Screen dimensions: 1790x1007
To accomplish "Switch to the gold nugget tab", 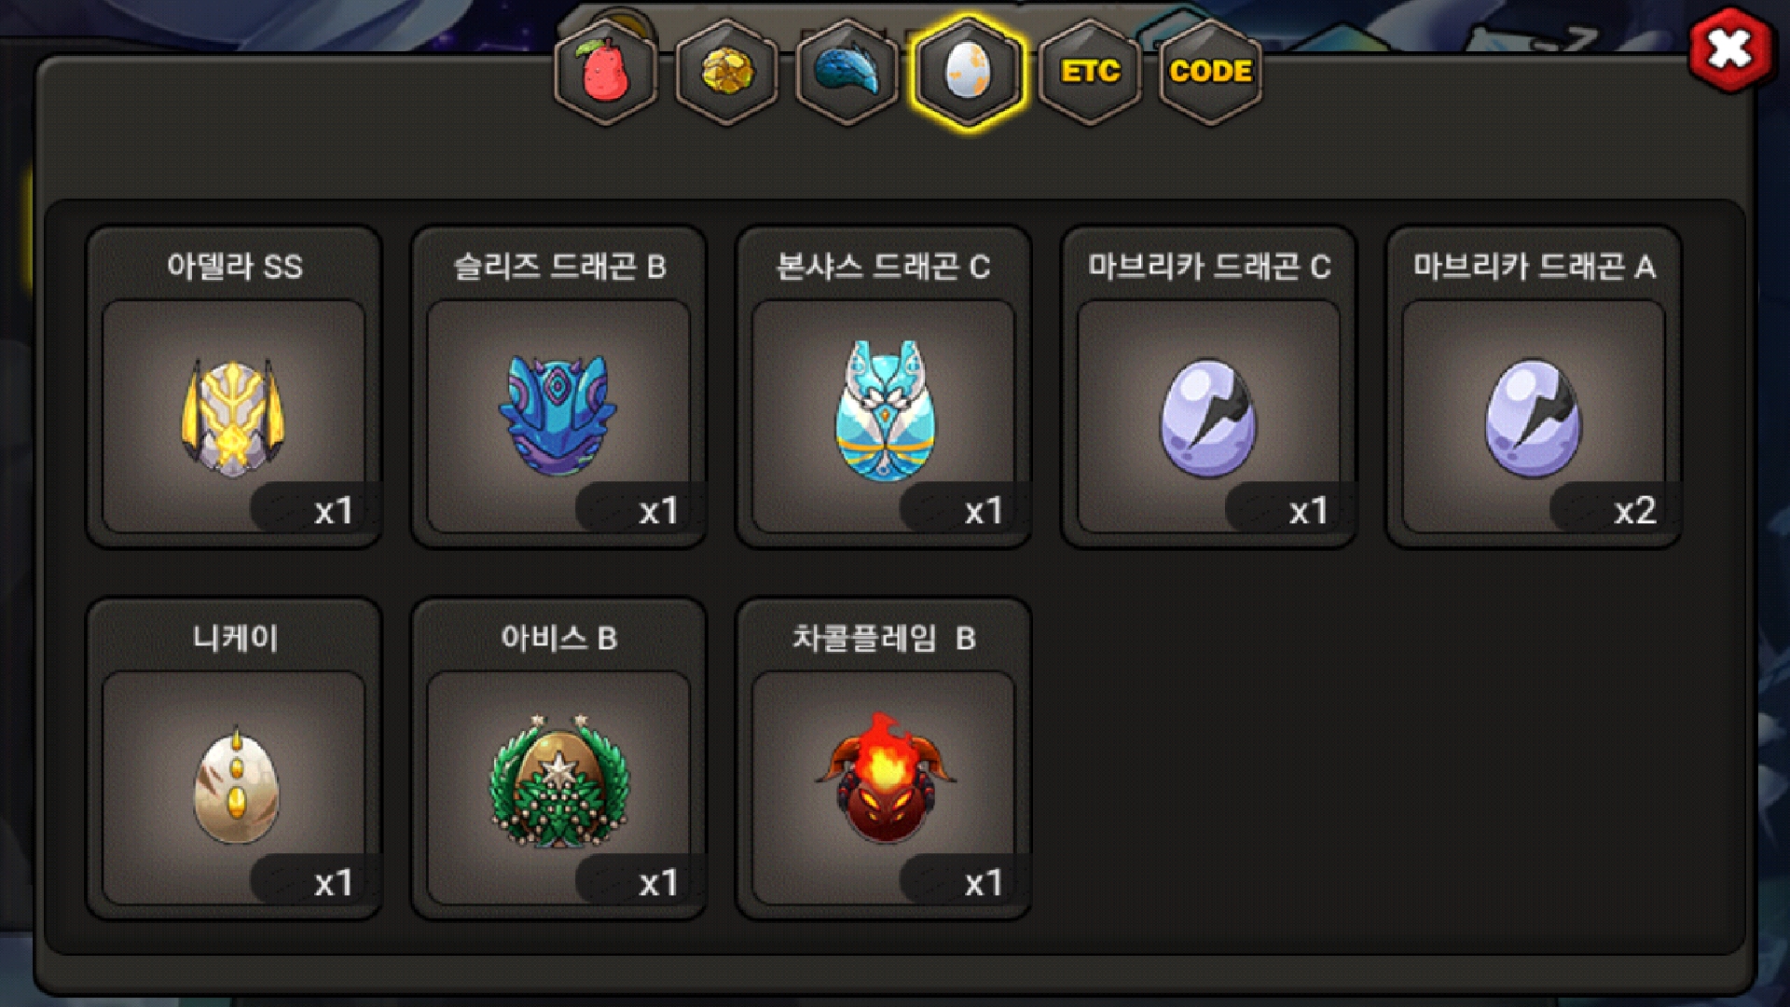I will click(727, 72).
